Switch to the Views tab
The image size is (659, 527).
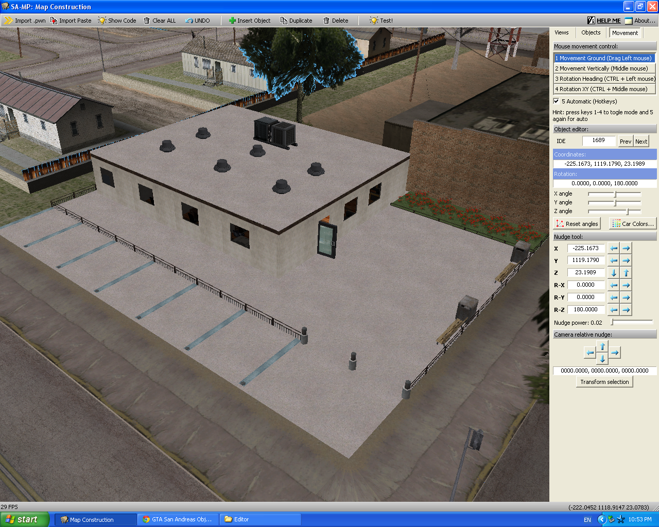click(x=561, y=32)
